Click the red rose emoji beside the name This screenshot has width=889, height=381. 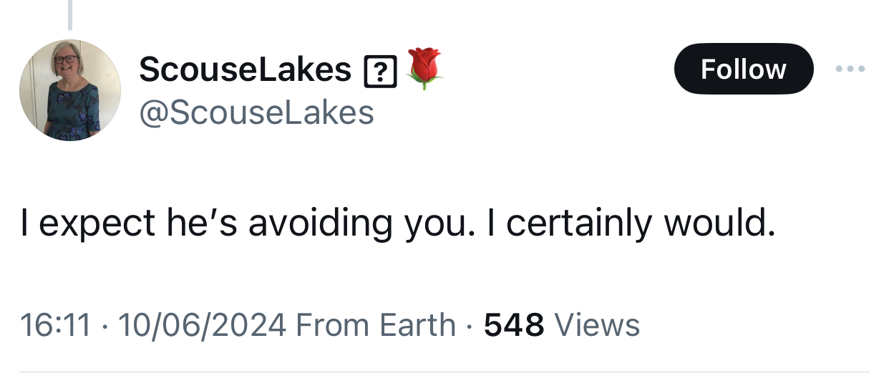(x=425, y=69)
